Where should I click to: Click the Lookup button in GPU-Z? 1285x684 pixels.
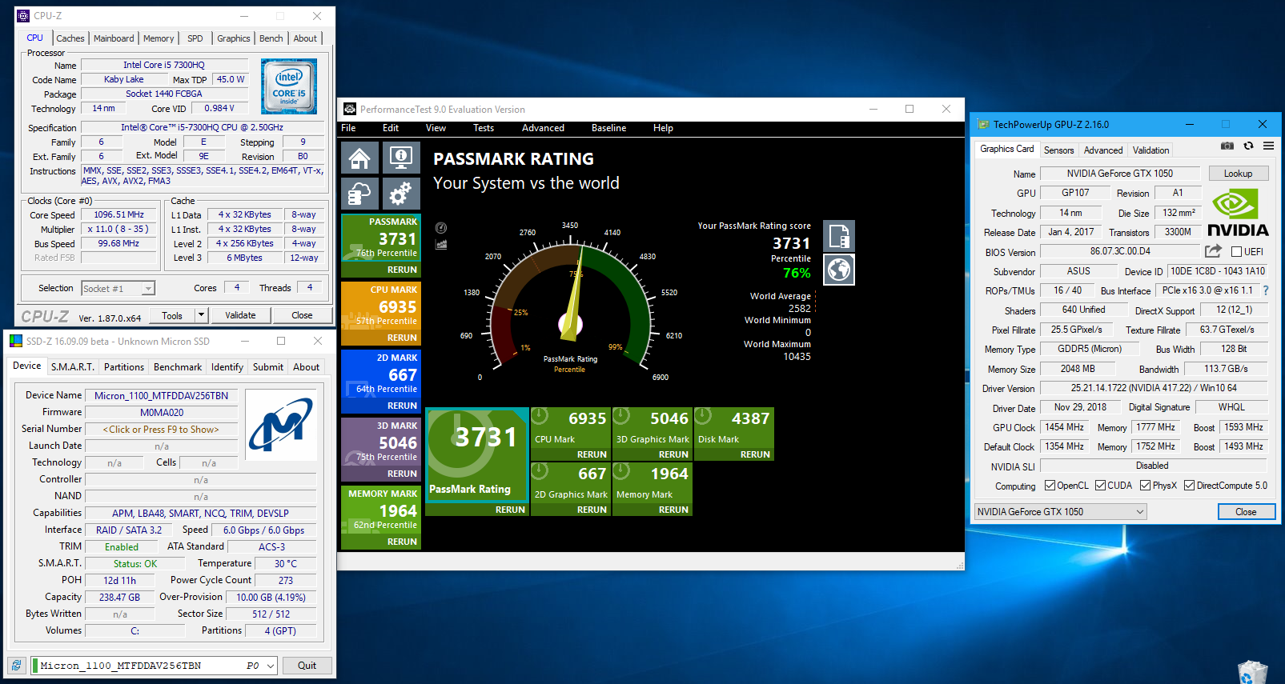1238,174
